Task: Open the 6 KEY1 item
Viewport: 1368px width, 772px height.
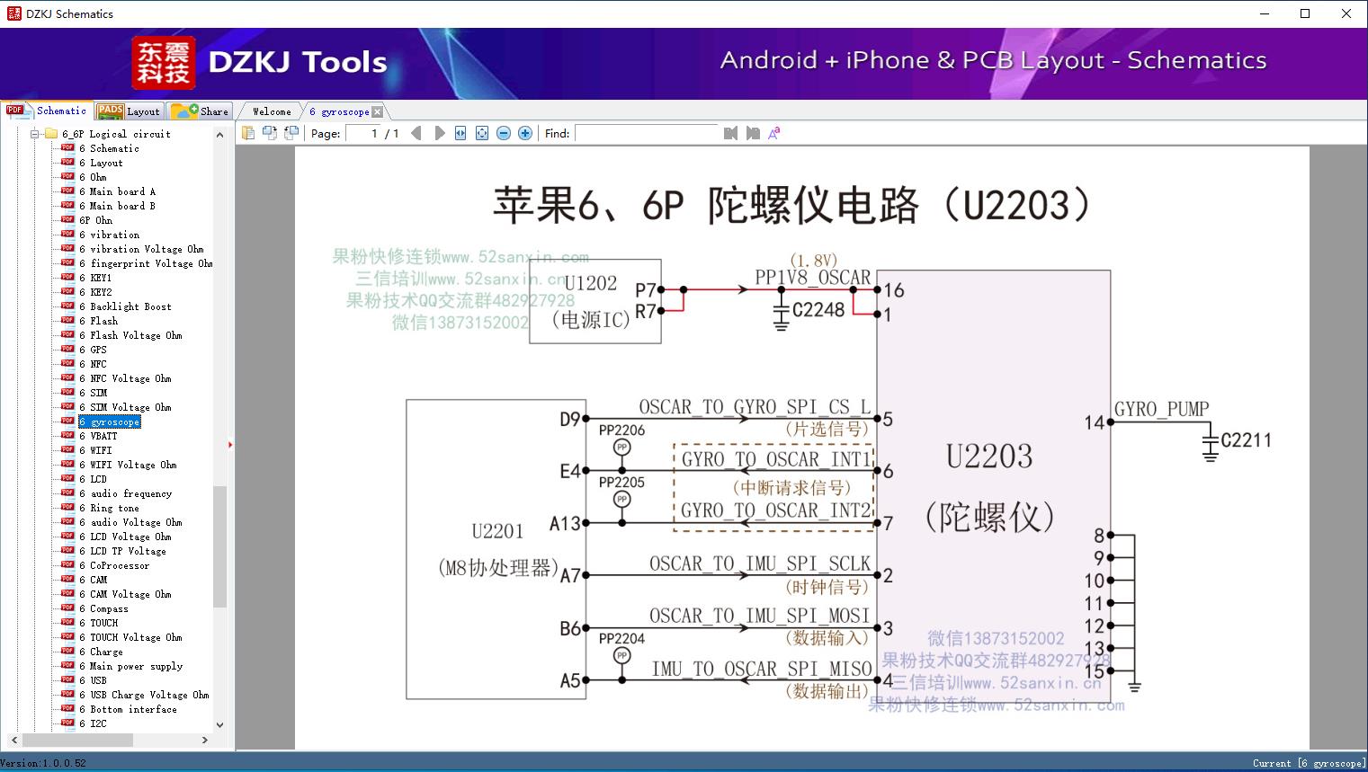Action: (95, 278)
